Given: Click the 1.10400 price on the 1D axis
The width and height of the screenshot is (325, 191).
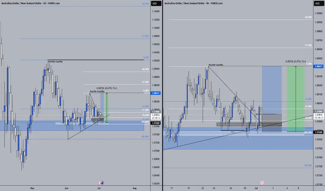Looking at the screenshot, I should point(156,11).
